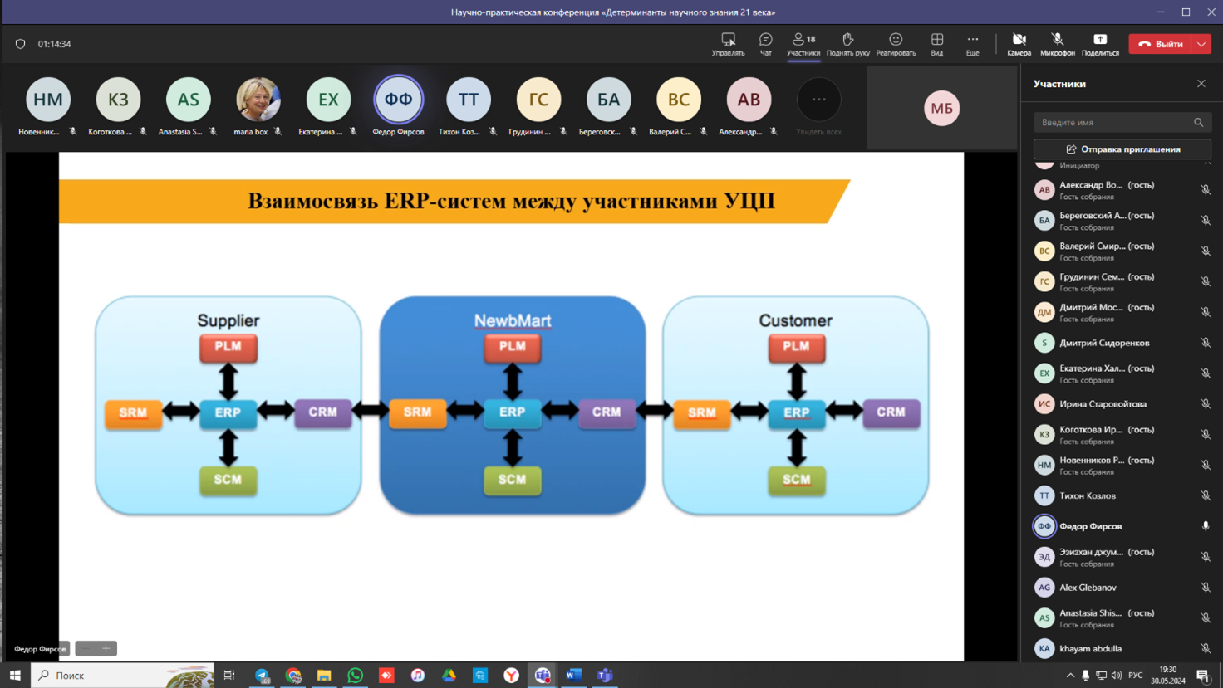Open Telegram from the taskbar

(x=262, y=676)
